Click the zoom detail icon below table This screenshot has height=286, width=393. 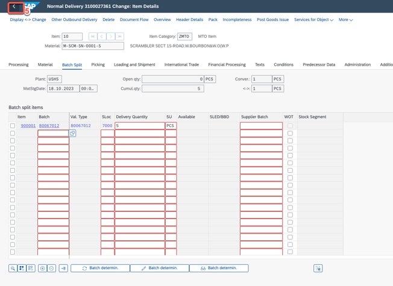point(13,268)
